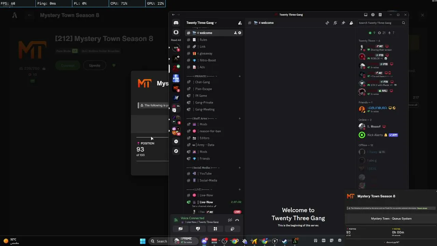Create invite for welcome channel
Screen dimensions: 437x246
tap(235, 33)
